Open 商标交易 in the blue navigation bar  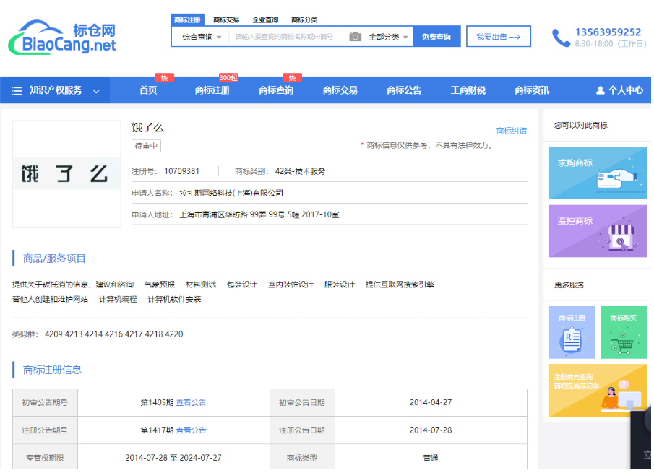340,90
